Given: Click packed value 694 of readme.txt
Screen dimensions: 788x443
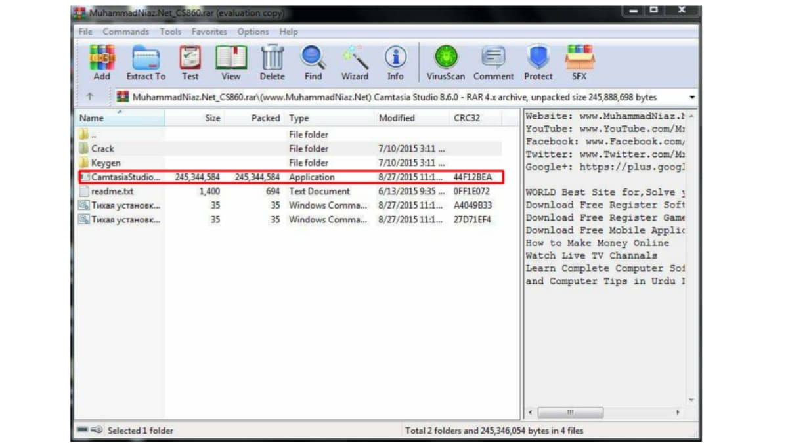Looking at the screenshot, I should coord(272,192).
